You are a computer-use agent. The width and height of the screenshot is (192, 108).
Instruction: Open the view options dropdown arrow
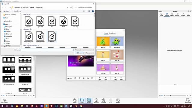tap(86, 11)
